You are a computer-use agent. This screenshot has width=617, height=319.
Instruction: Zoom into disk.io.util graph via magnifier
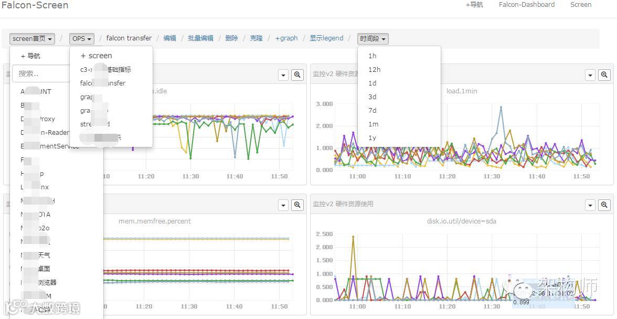tap(604, 205)
